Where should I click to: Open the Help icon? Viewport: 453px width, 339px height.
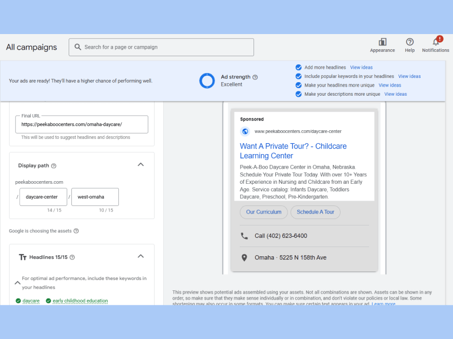[x=410, y=42]
